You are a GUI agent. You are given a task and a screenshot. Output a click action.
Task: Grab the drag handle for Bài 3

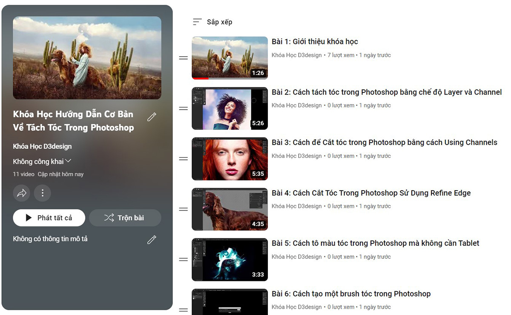pyautogui.click(x=184, y=159)
